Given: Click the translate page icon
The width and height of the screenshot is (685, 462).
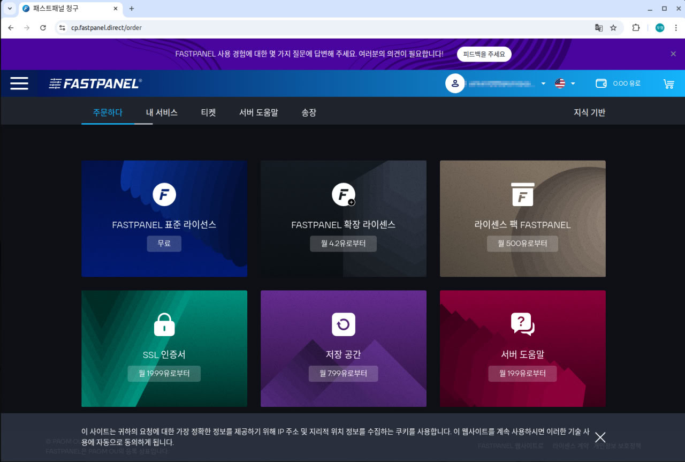Looking at the screenshot, I should (599, 28).
